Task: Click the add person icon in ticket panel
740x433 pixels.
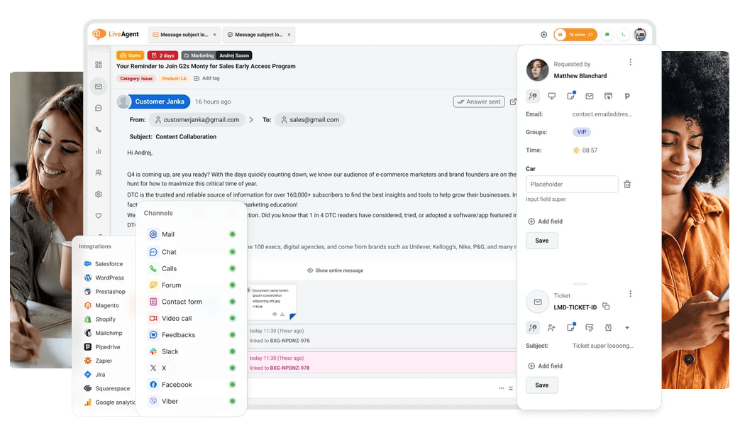Action: [x=552, y=327]
